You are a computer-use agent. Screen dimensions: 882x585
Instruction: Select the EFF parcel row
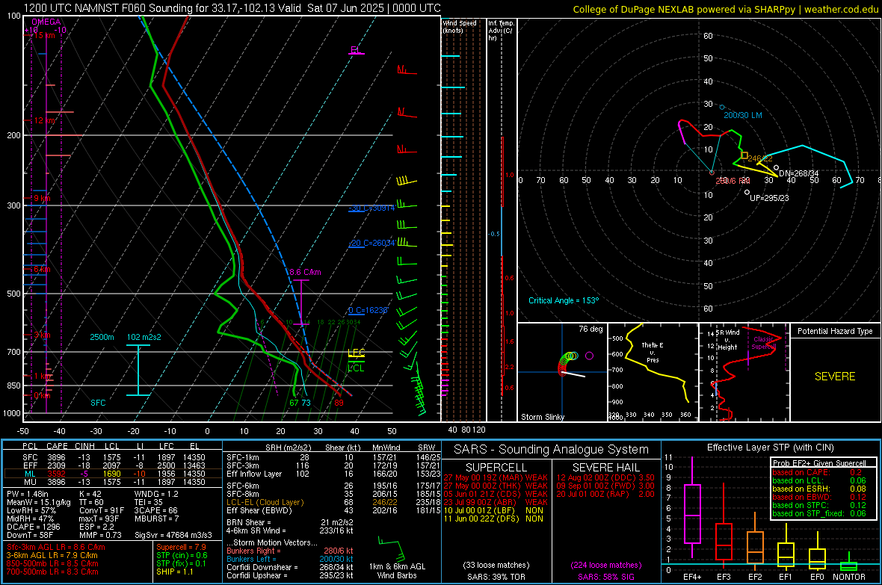(x=113, y=465)
